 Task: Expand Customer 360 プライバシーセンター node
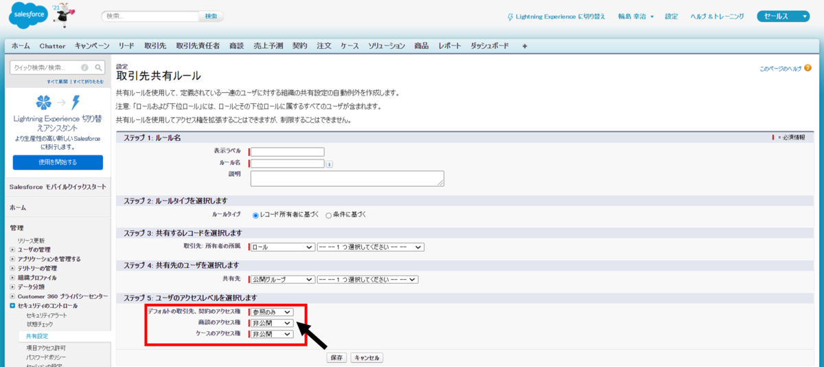12,296
